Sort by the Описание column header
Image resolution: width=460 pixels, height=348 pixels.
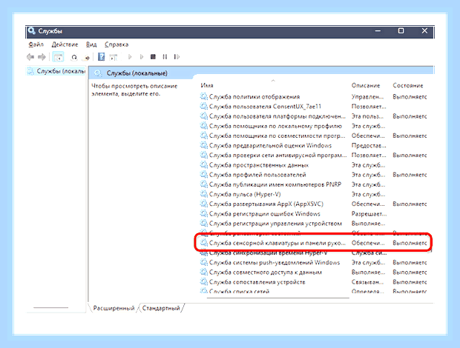point(366,85)
